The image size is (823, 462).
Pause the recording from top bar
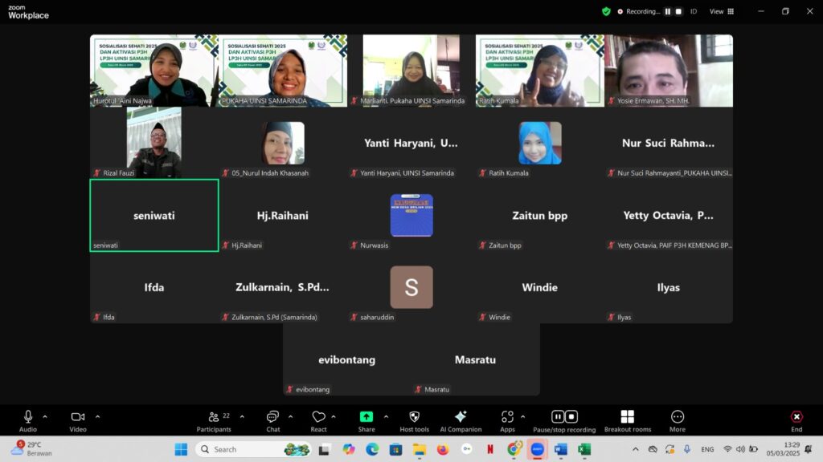(x=667, y=11)
